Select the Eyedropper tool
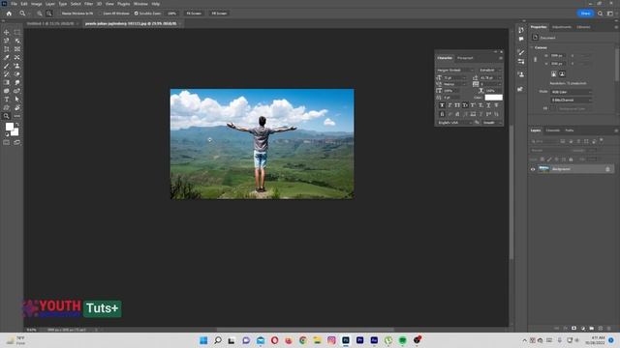Viewport: 620px width, 348px height. (x=7, y=58)
